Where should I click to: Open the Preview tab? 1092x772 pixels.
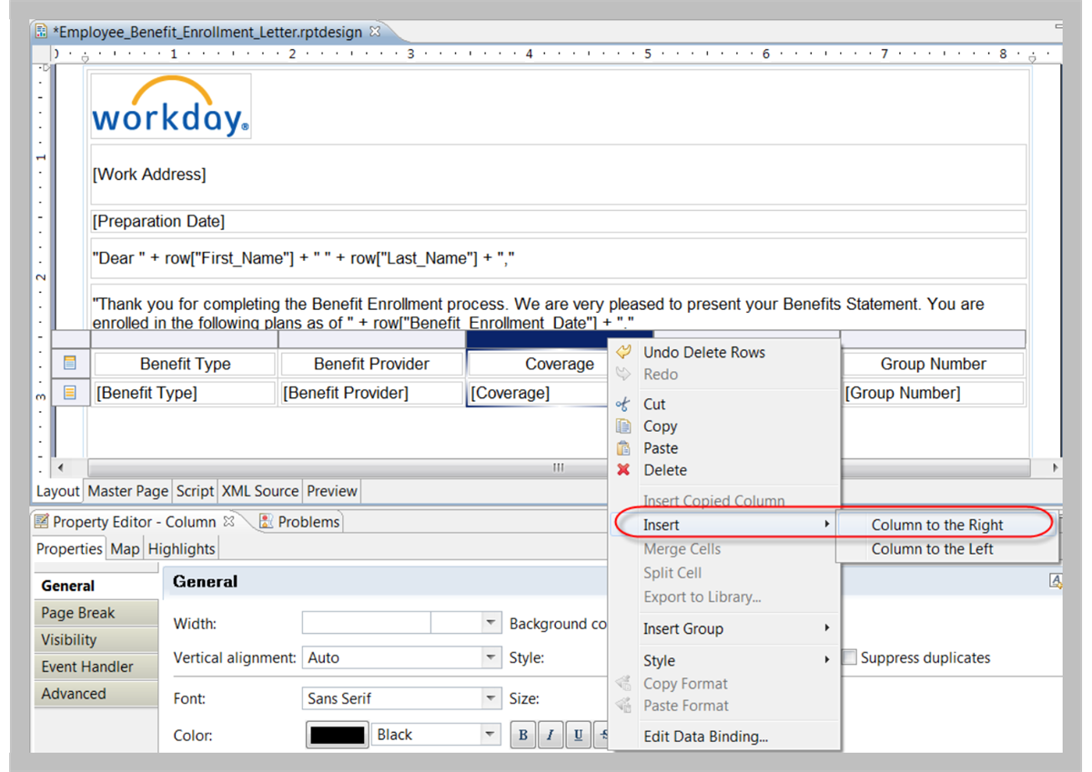(331, 490)
